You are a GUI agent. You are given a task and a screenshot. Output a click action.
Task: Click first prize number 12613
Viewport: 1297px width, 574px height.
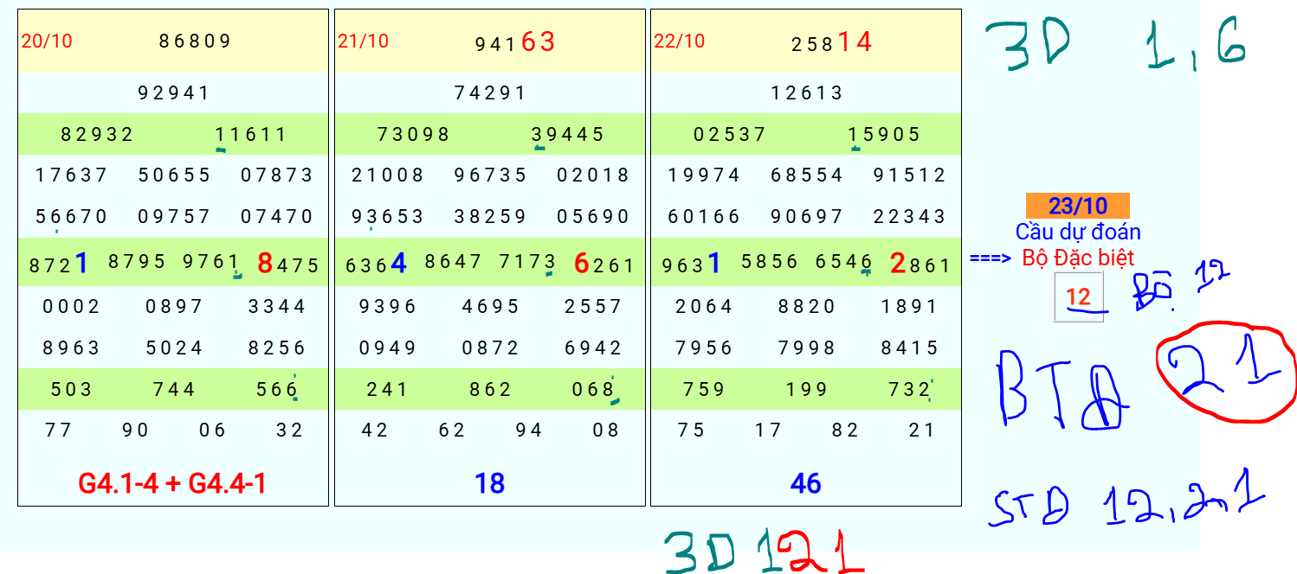point(807,92)
